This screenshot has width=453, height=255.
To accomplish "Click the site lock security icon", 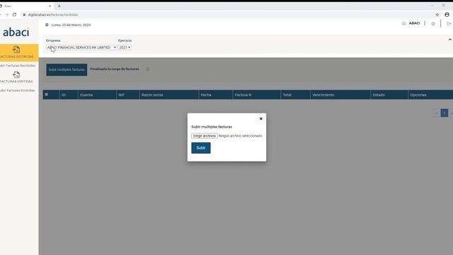I will coord(24,14).
